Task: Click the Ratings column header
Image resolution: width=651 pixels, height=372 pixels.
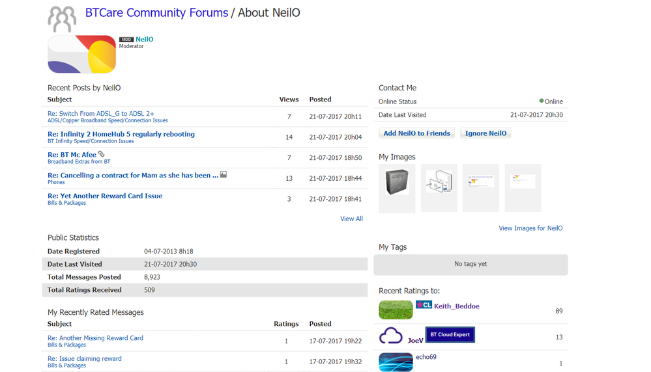Action: click(x=286, y=324)
